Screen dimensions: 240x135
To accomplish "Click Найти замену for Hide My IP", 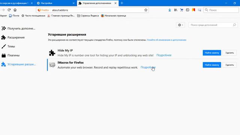I will pos(212,53).
